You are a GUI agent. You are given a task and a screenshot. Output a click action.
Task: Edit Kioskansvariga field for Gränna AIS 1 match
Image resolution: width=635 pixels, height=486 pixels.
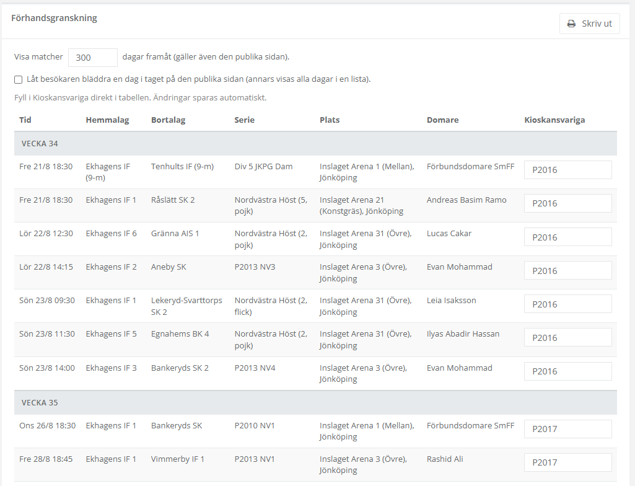[567, 237]
